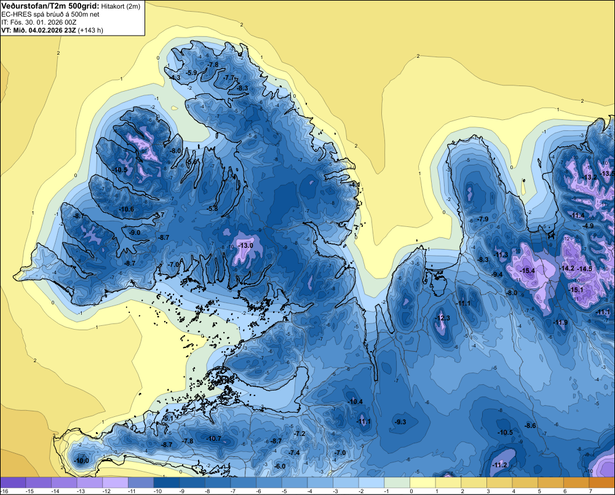Viewport: 615px width, 495px height.
Task: Click the -5.8 temperature value
Action: [x=212, y=208]
